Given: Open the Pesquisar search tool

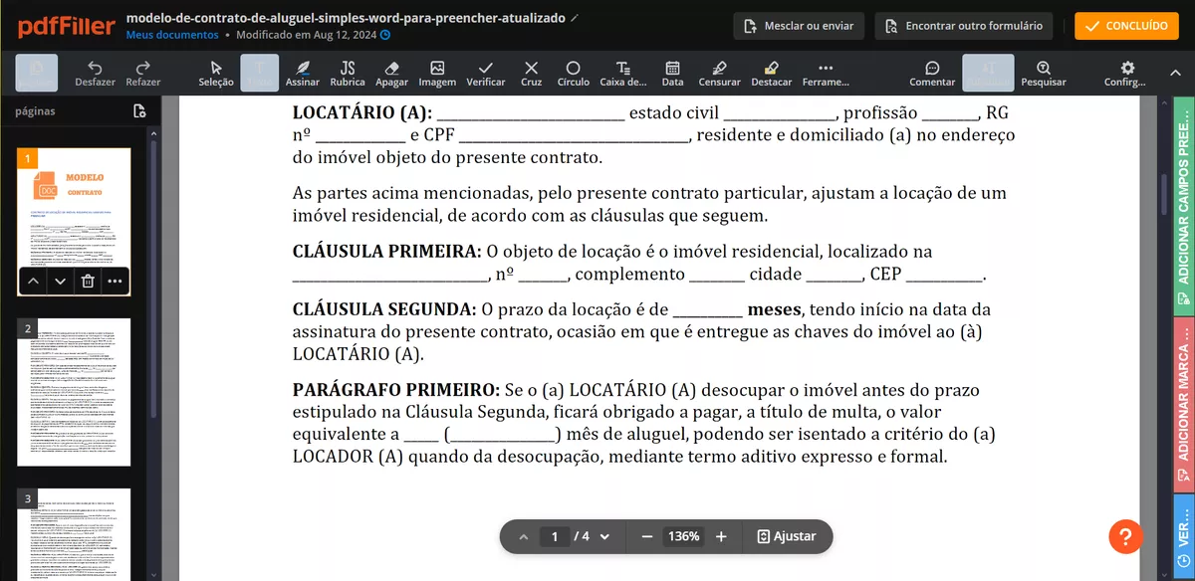Looking at the screenshot, I should [1043, 72].
